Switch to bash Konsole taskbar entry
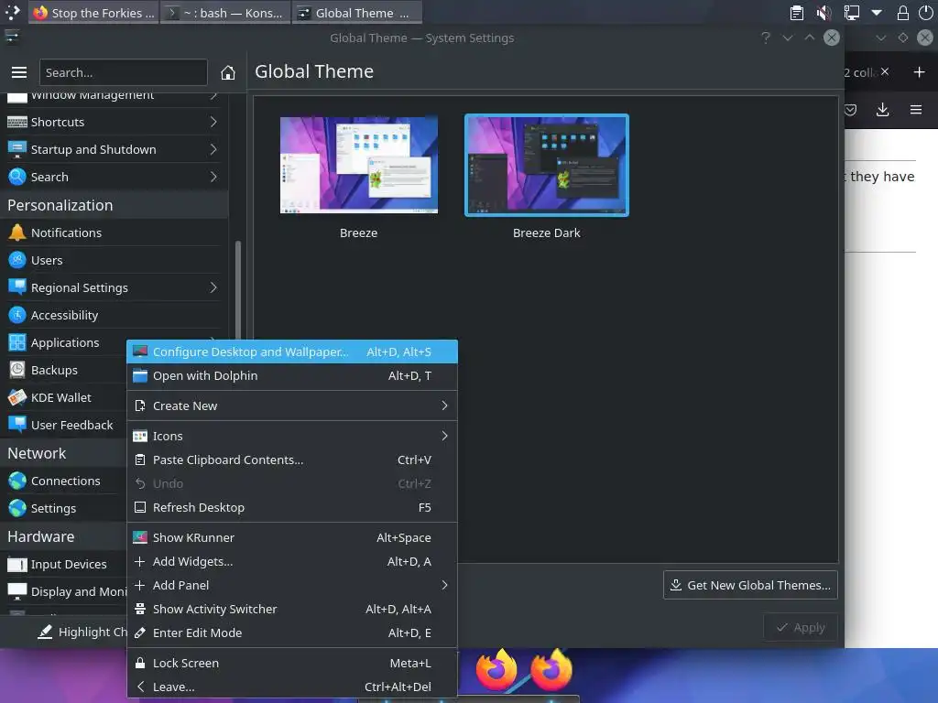The width and height of the screenshot is (938, 703). point(225,13)
